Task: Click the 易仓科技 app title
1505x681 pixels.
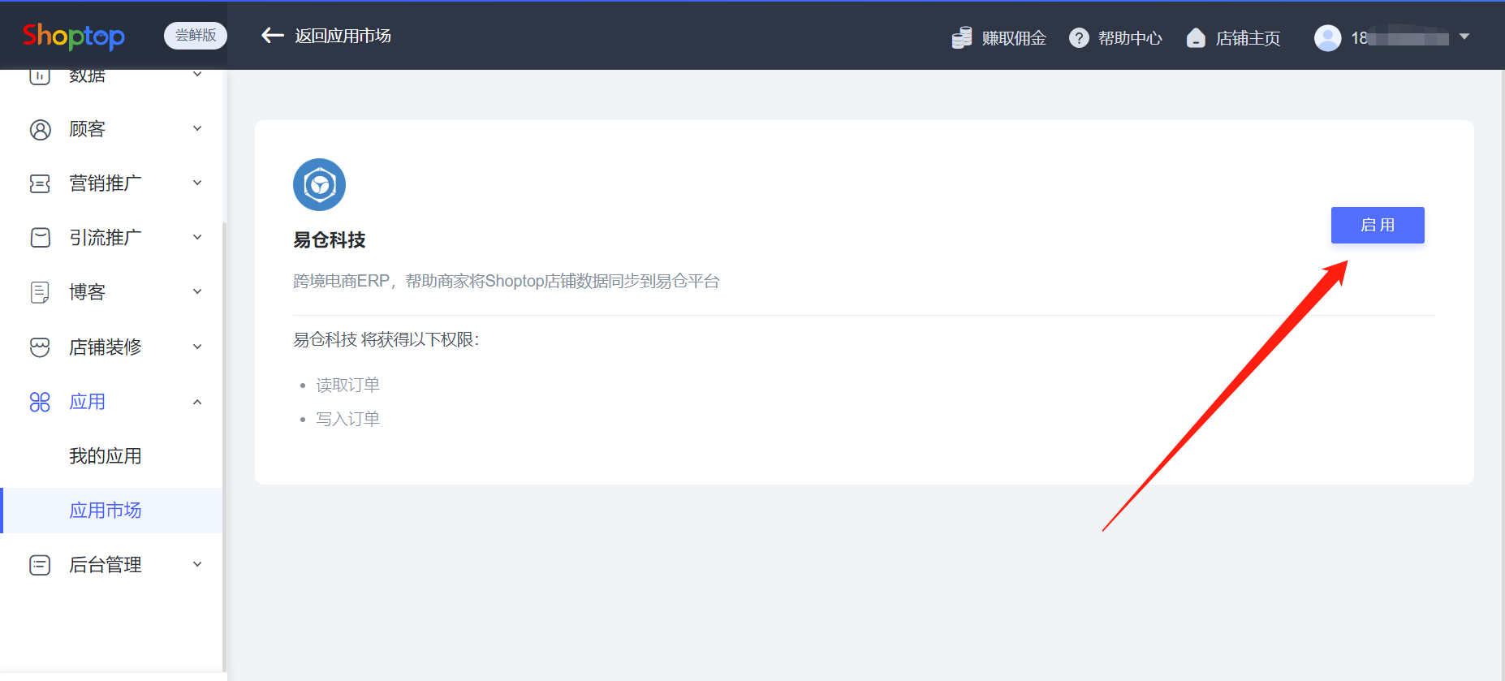Action: 330,240
